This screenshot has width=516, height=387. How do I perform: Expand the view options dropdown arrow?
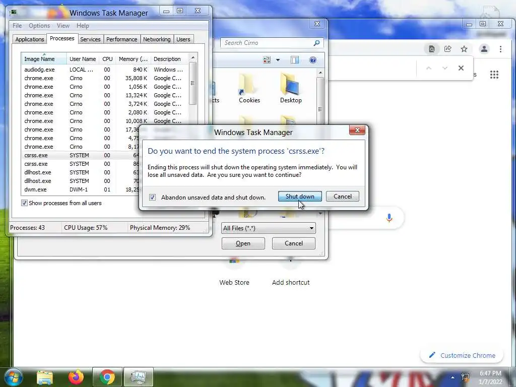point(278,60)
